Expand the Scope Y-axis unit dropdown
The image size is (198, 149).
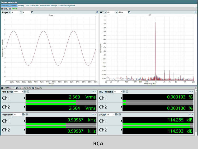pos(30,12)
